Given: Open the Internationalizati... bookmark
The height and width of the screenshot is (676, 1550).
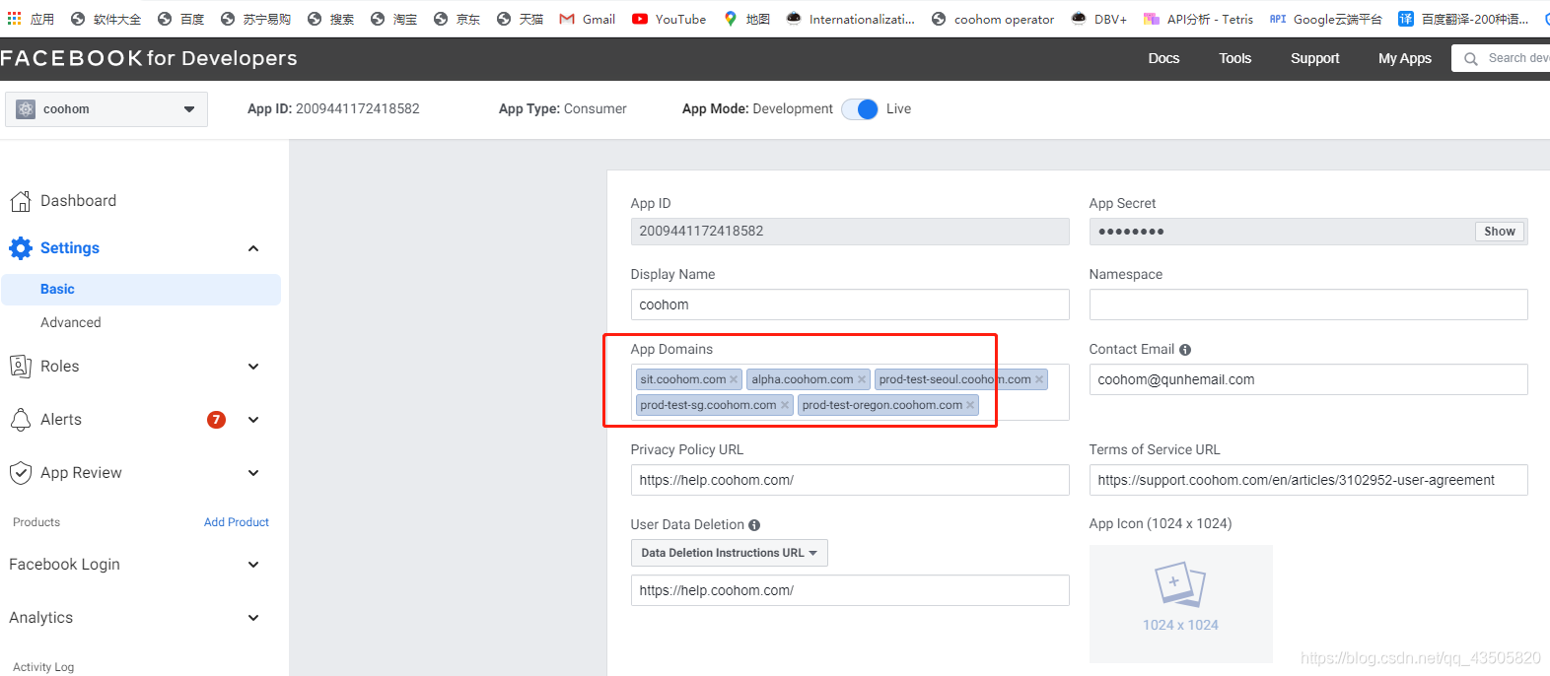Looking at the screenshot, I should (x=850, y=19).
